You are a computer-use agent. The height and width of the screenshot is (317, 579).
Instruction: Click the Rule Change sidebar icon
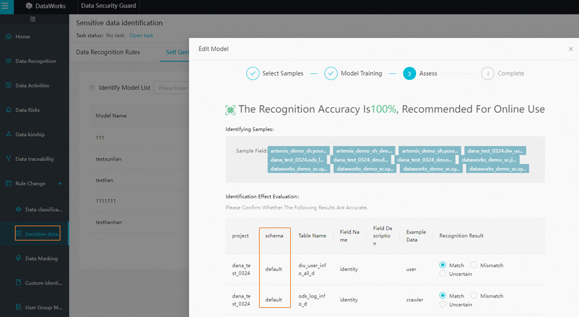[x=8, y=183]
